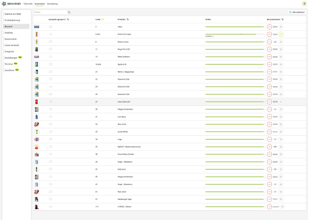The height and width of the screenshot is (220, 309).
Task: Decrease stock for Milka Erdbeere
Action: (x=269, y=56)
